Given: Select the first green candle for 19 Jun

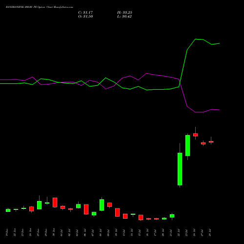Looking at the screenshot, I should [8, 210].
